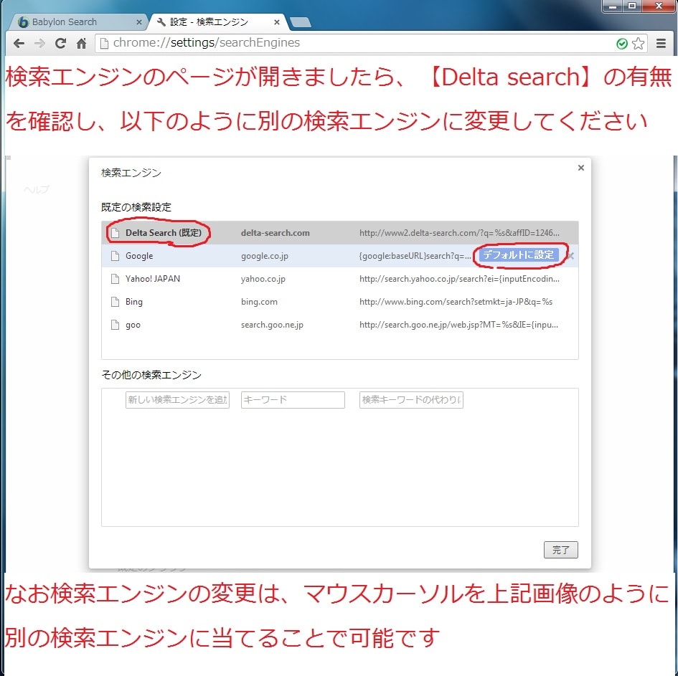678x676 pixels.
Task: Go back with the browser back arrow
Action: [x=19, y=43]
